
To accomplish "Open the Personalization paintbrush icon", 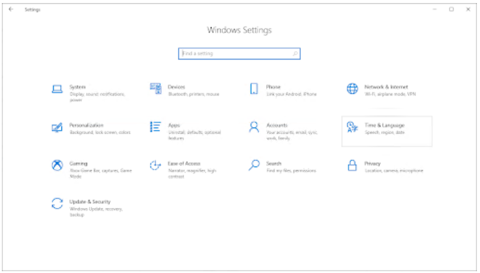I will (x=57, y=127).
